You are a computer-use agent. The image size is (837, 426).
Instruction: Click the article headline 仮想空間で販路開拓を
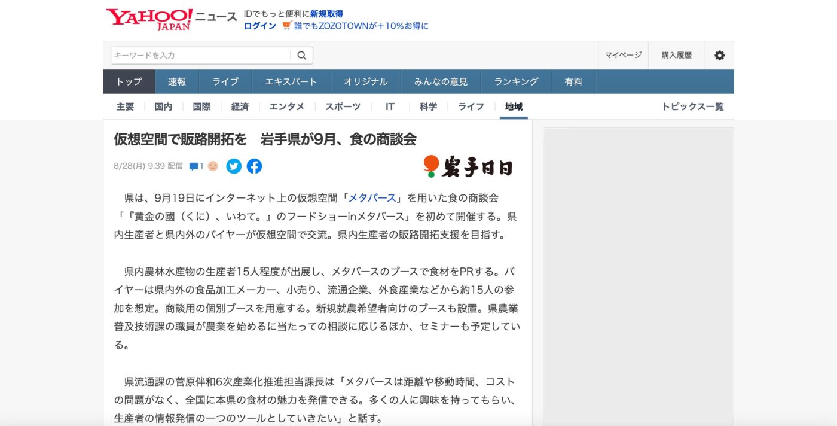tap(265, 139)
